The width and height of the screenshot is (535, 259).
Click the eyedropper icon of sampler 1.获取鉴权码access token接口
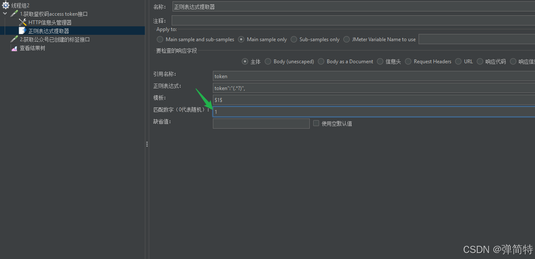[13, 14]
